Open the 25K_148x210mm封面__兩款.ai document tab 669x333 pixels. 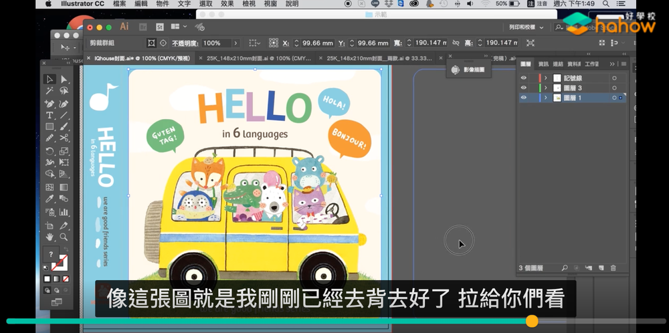tap(379, 58)
